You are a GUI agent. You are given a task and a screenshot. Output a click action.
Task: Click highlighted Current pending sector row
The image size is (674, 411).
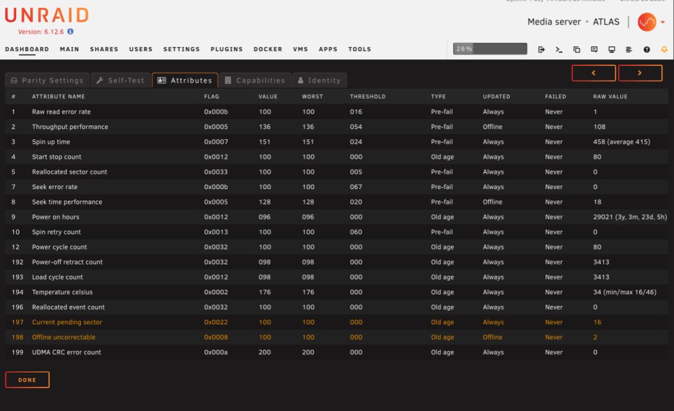click(x=337, y=322)
